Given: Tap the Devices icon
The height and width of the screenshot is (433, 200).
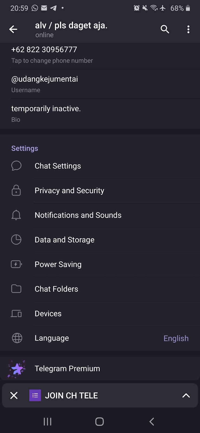Looking at the screenshot, I should tap(16, 313).
